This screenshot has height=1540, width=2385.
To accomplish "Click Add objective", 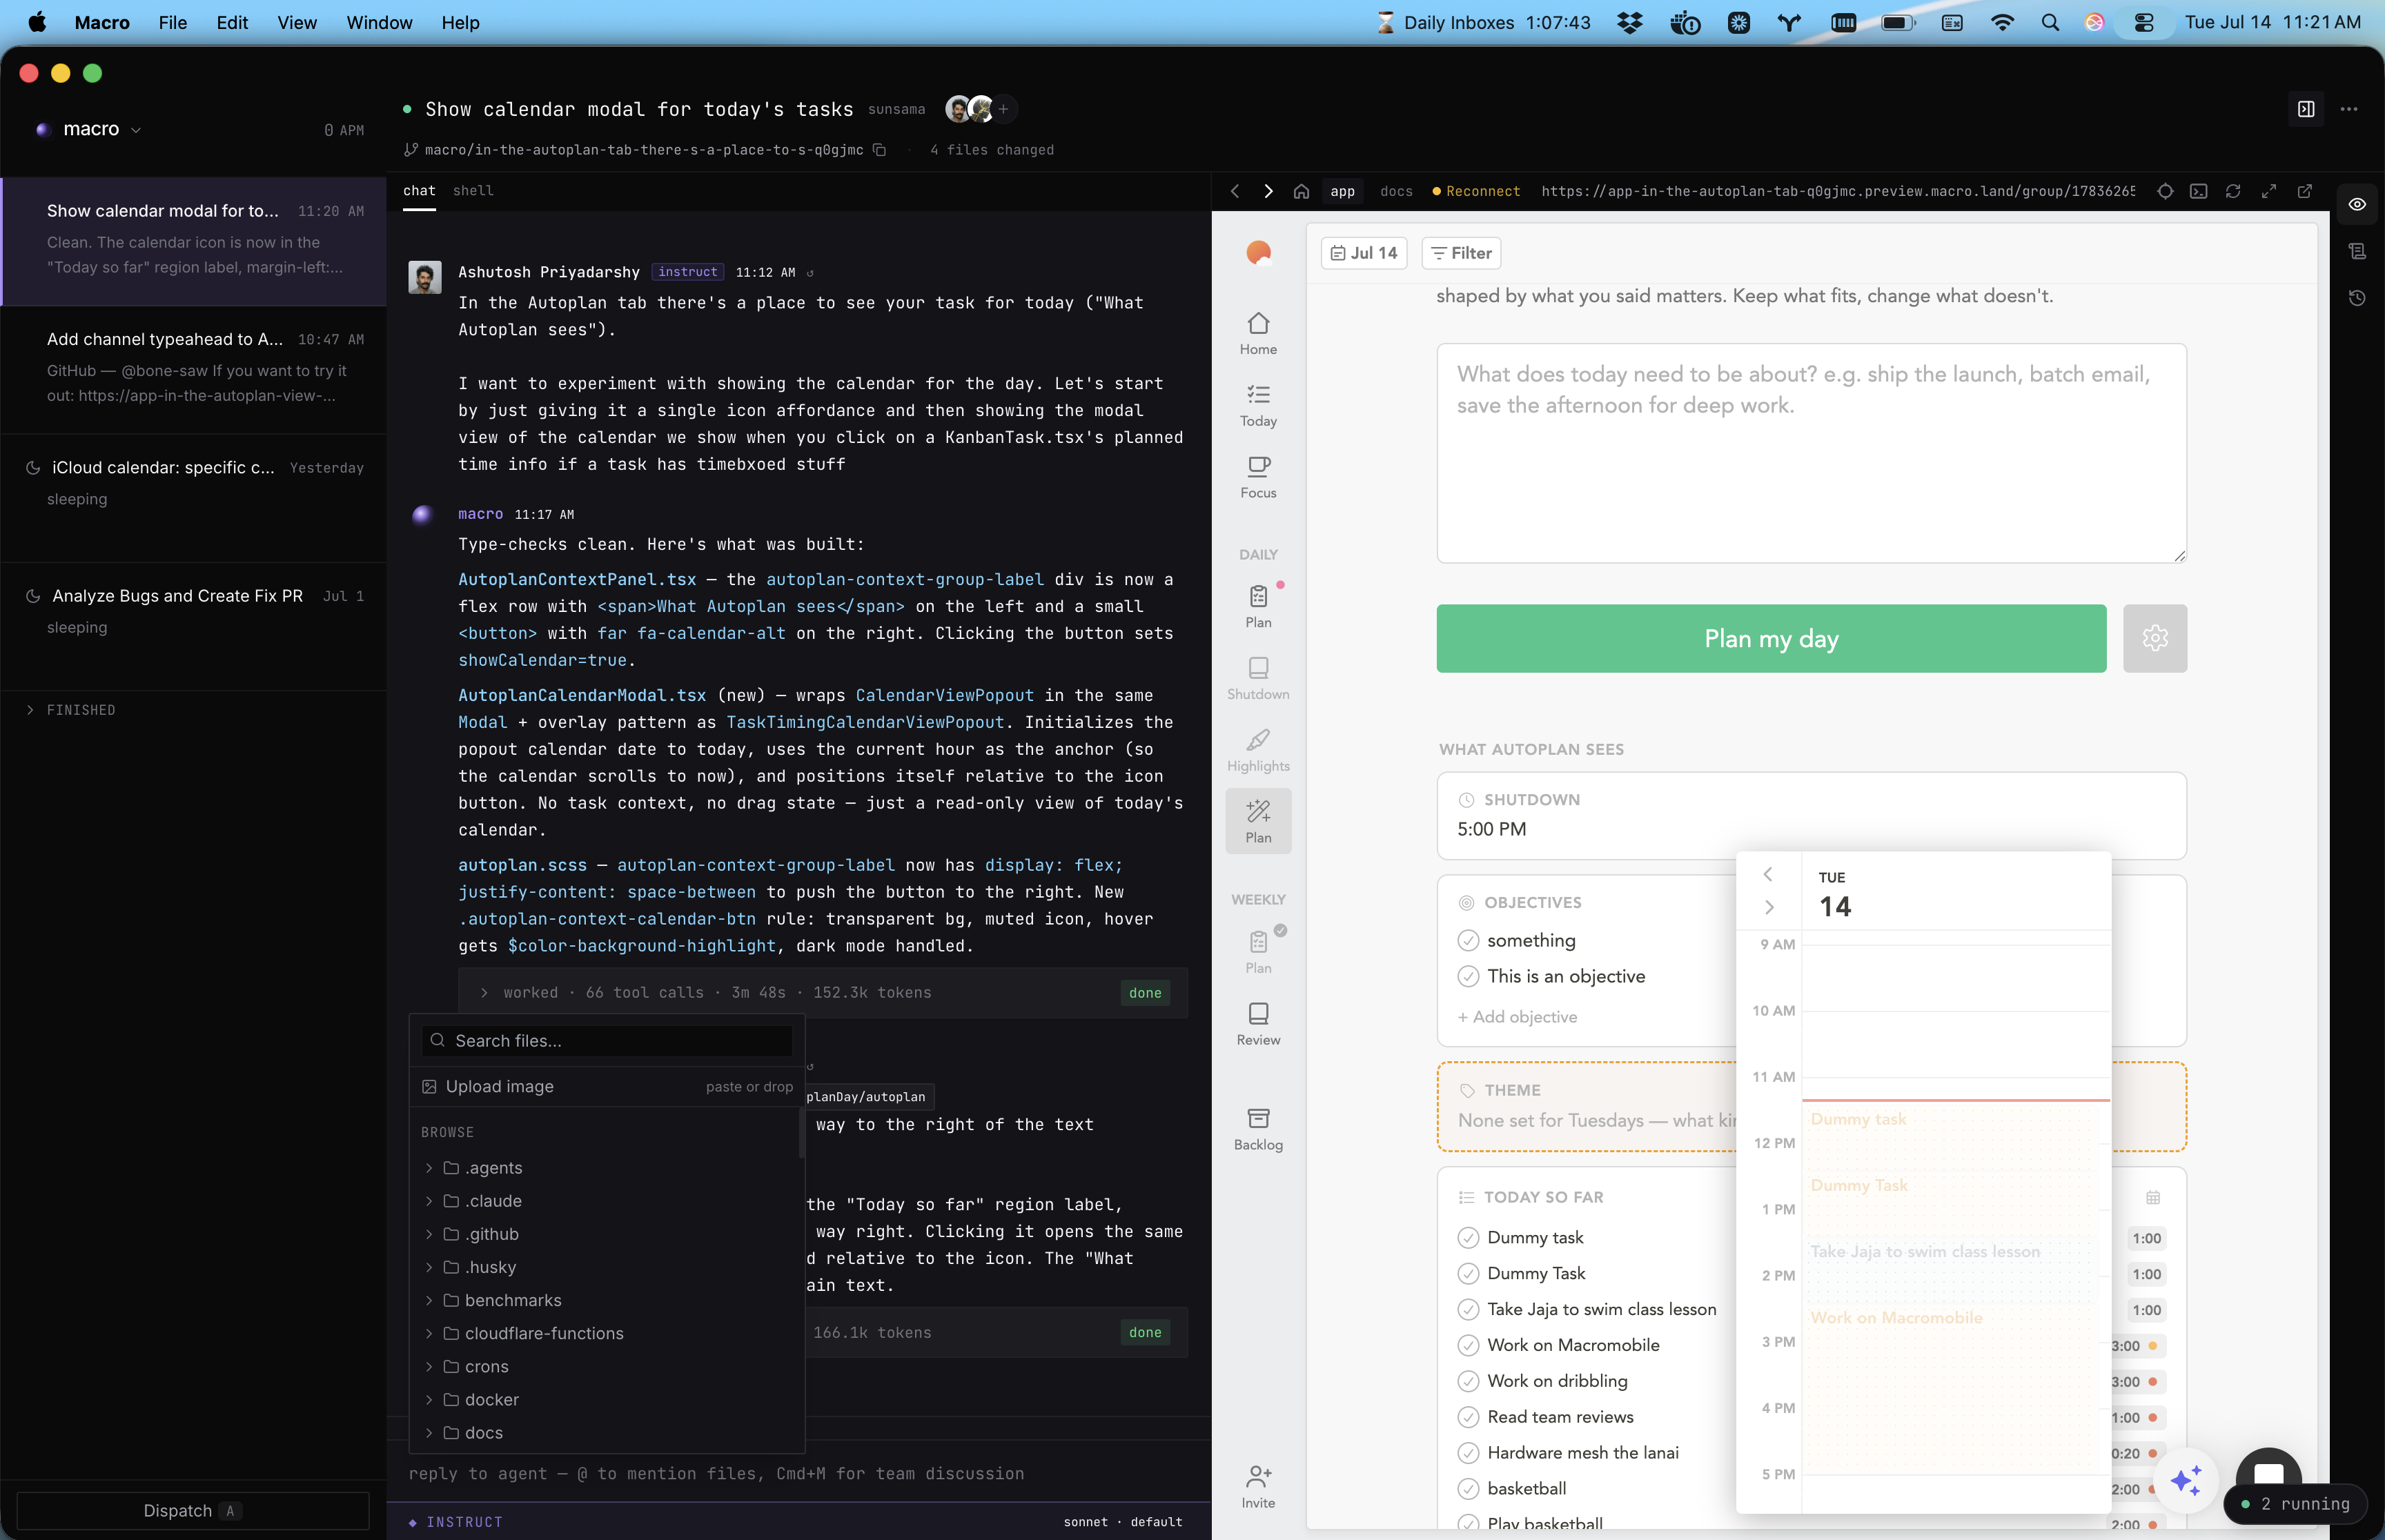I will 1517,1017.
